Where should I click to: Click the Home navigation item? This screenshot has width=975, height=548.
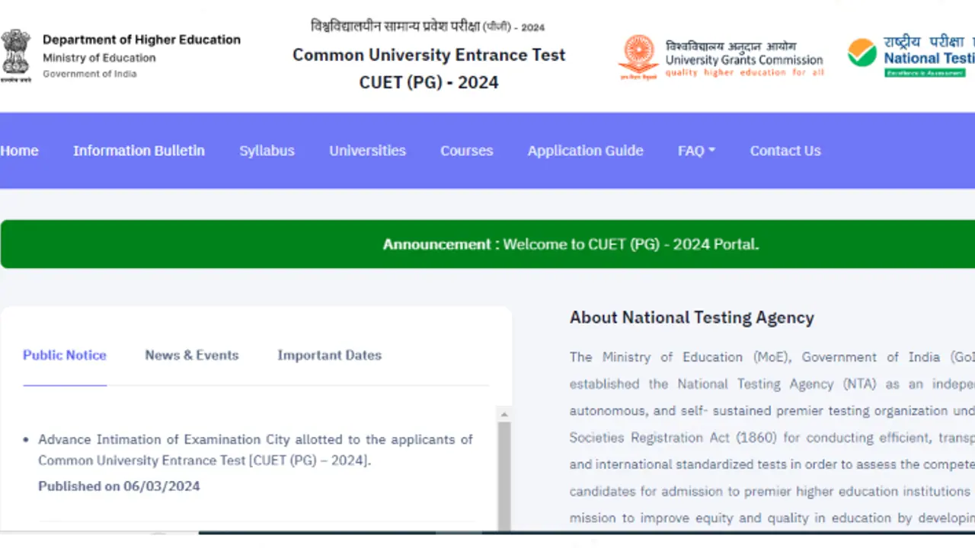(x=19, y=151)
